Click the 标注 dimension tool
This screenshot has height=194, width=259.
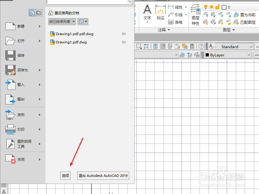161,12
